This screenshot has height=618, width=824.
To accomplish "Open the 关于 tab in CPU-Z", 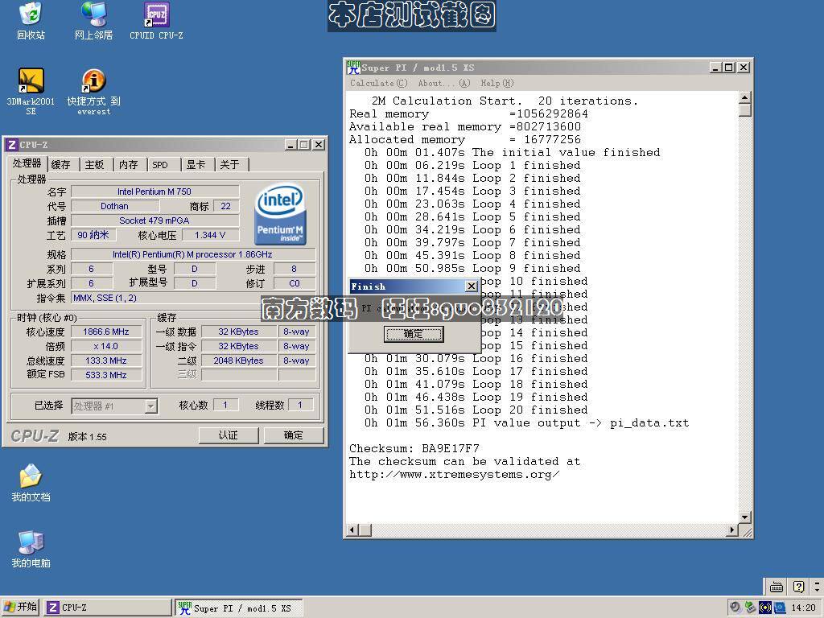I will tap(229, 164).
